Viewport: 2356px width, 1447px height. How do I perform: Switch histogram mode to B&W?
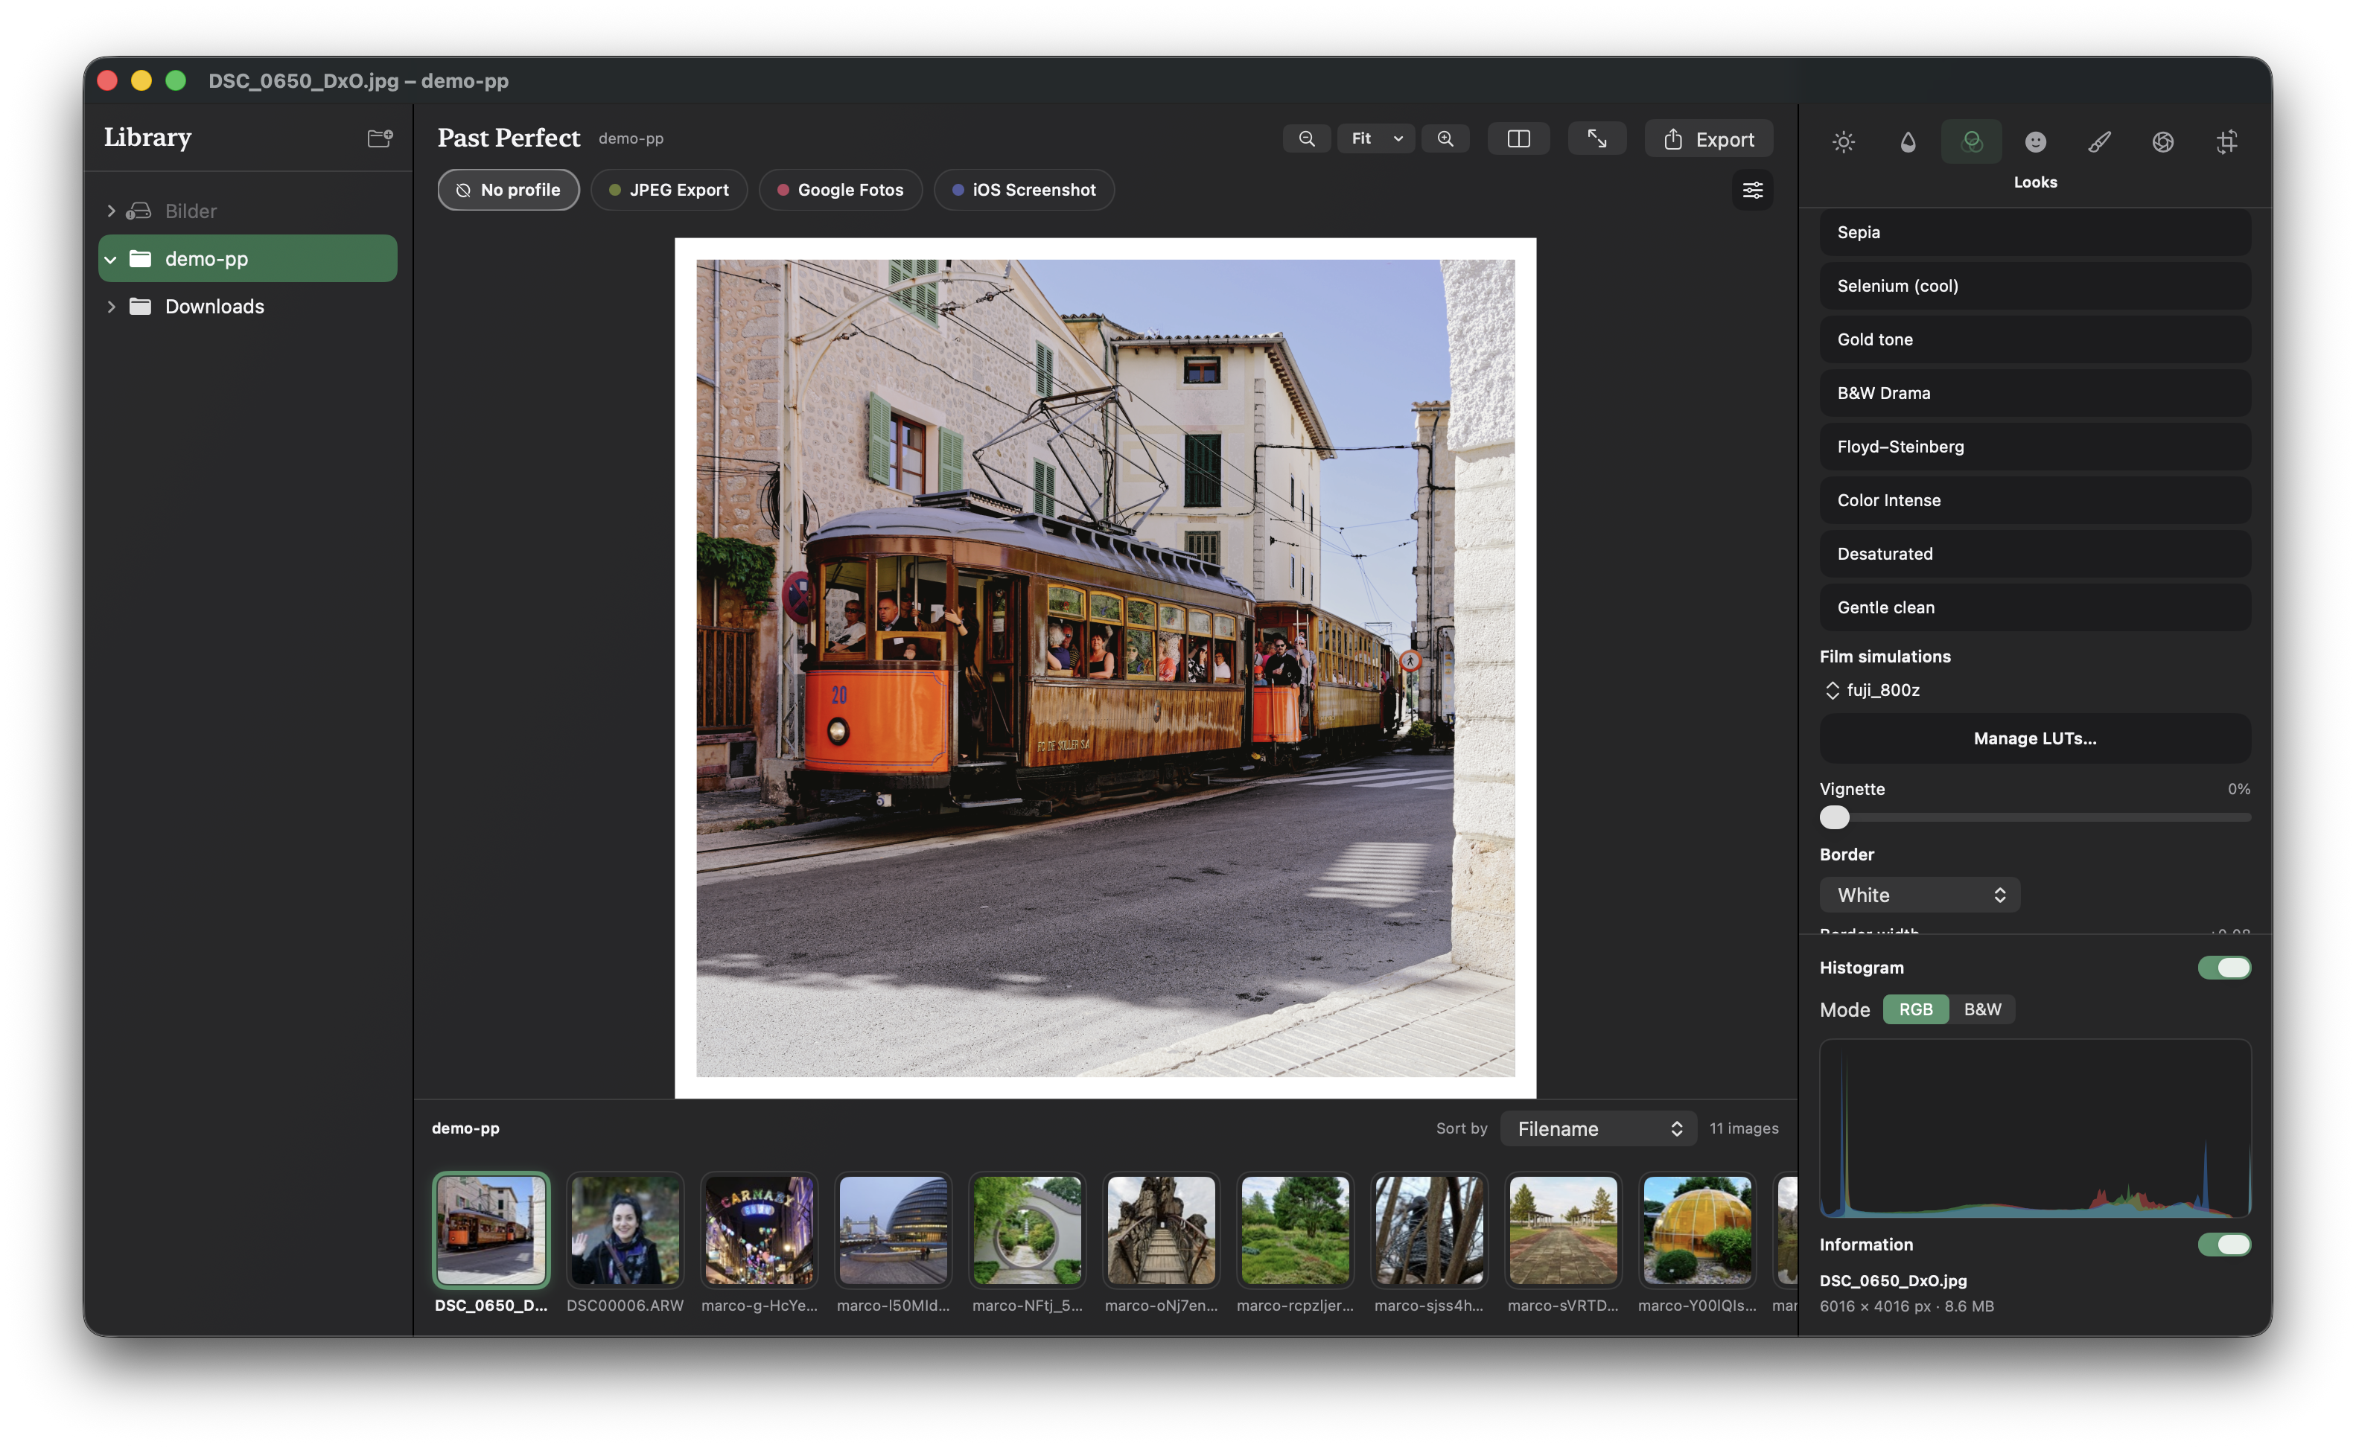coord(1981,1009)
